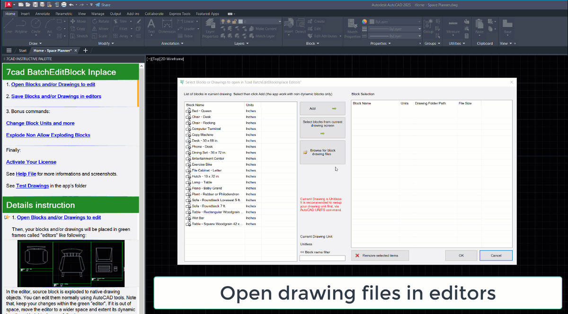Click Save Blocks and/or Drawings in editors link
Screen dimensions: 568x314
(x=56, y=96)
